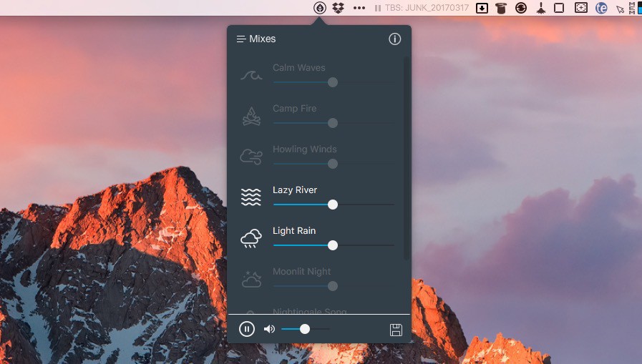Click the screen capture crosshair menu bar icon
Screen dimensions: 642x364
tap(581, 8)
